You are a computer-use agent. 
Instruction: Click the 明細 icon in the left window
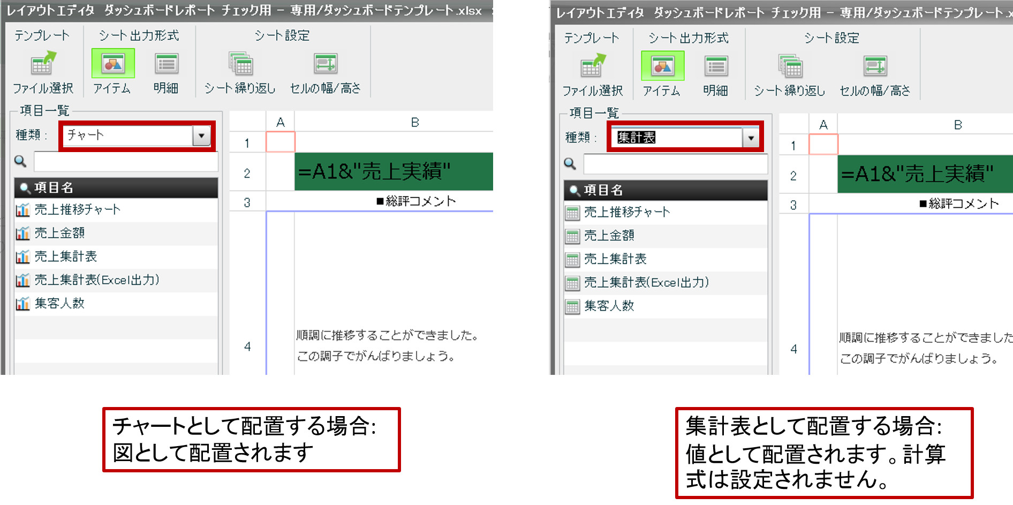pos(167,64)
